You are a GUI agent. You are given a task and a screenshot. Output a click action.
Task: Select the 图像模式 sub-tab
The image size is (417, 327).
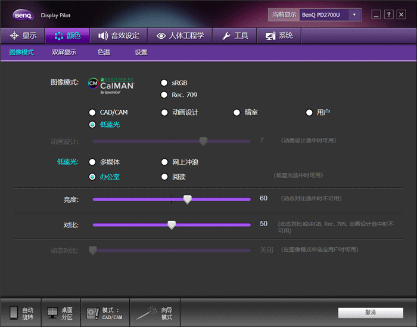pyautogui.click(x=21, y=52)
